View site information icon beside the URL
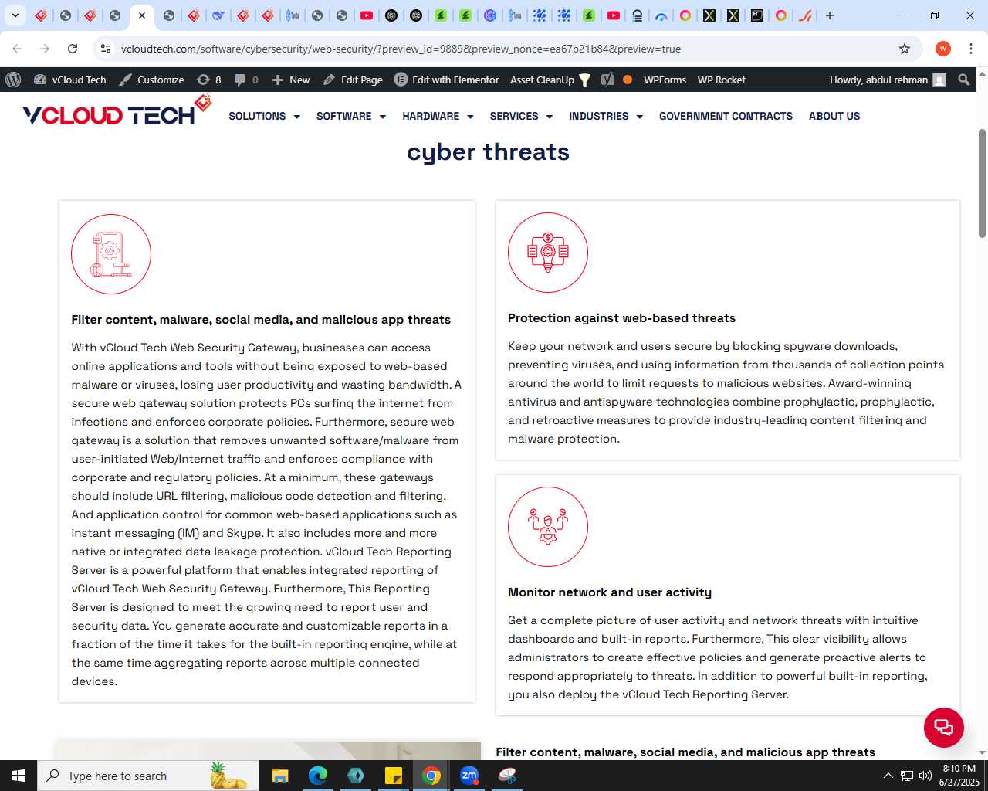Viewport: 988px width, 791px height. pos(106,49)
